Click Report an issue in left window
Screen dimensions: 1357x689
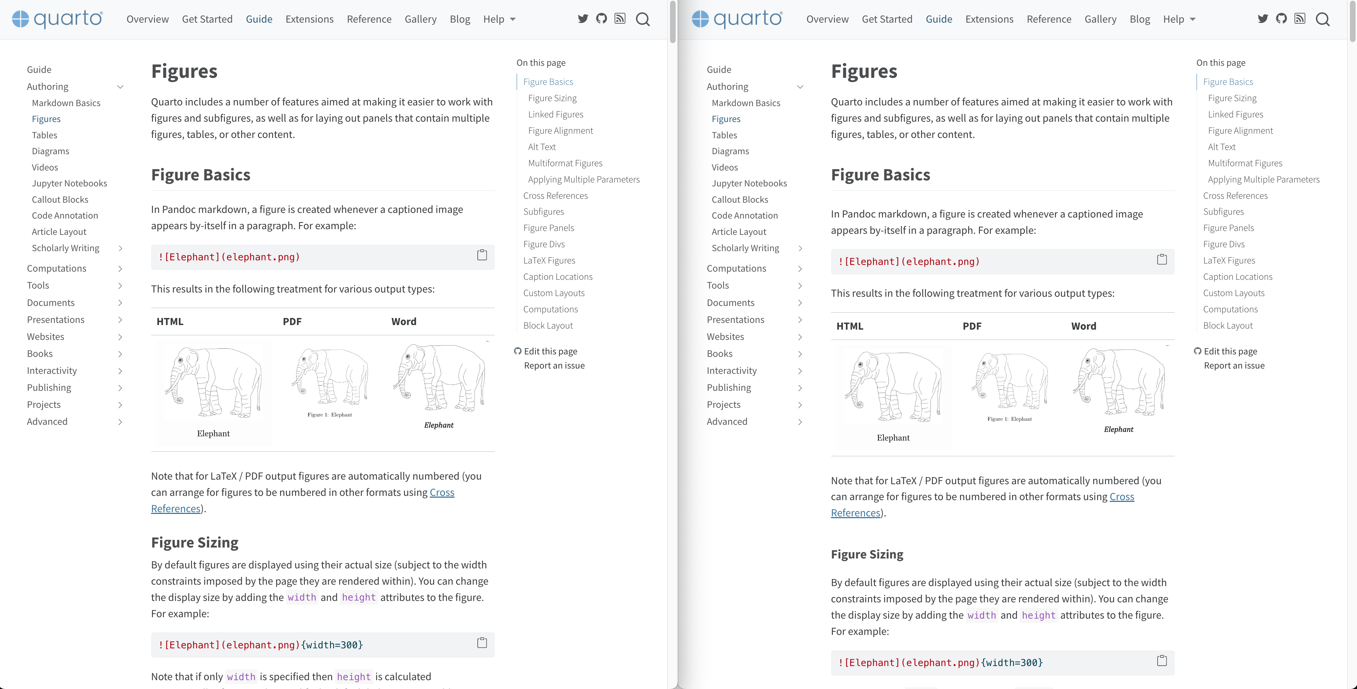(x=554, y=365)
